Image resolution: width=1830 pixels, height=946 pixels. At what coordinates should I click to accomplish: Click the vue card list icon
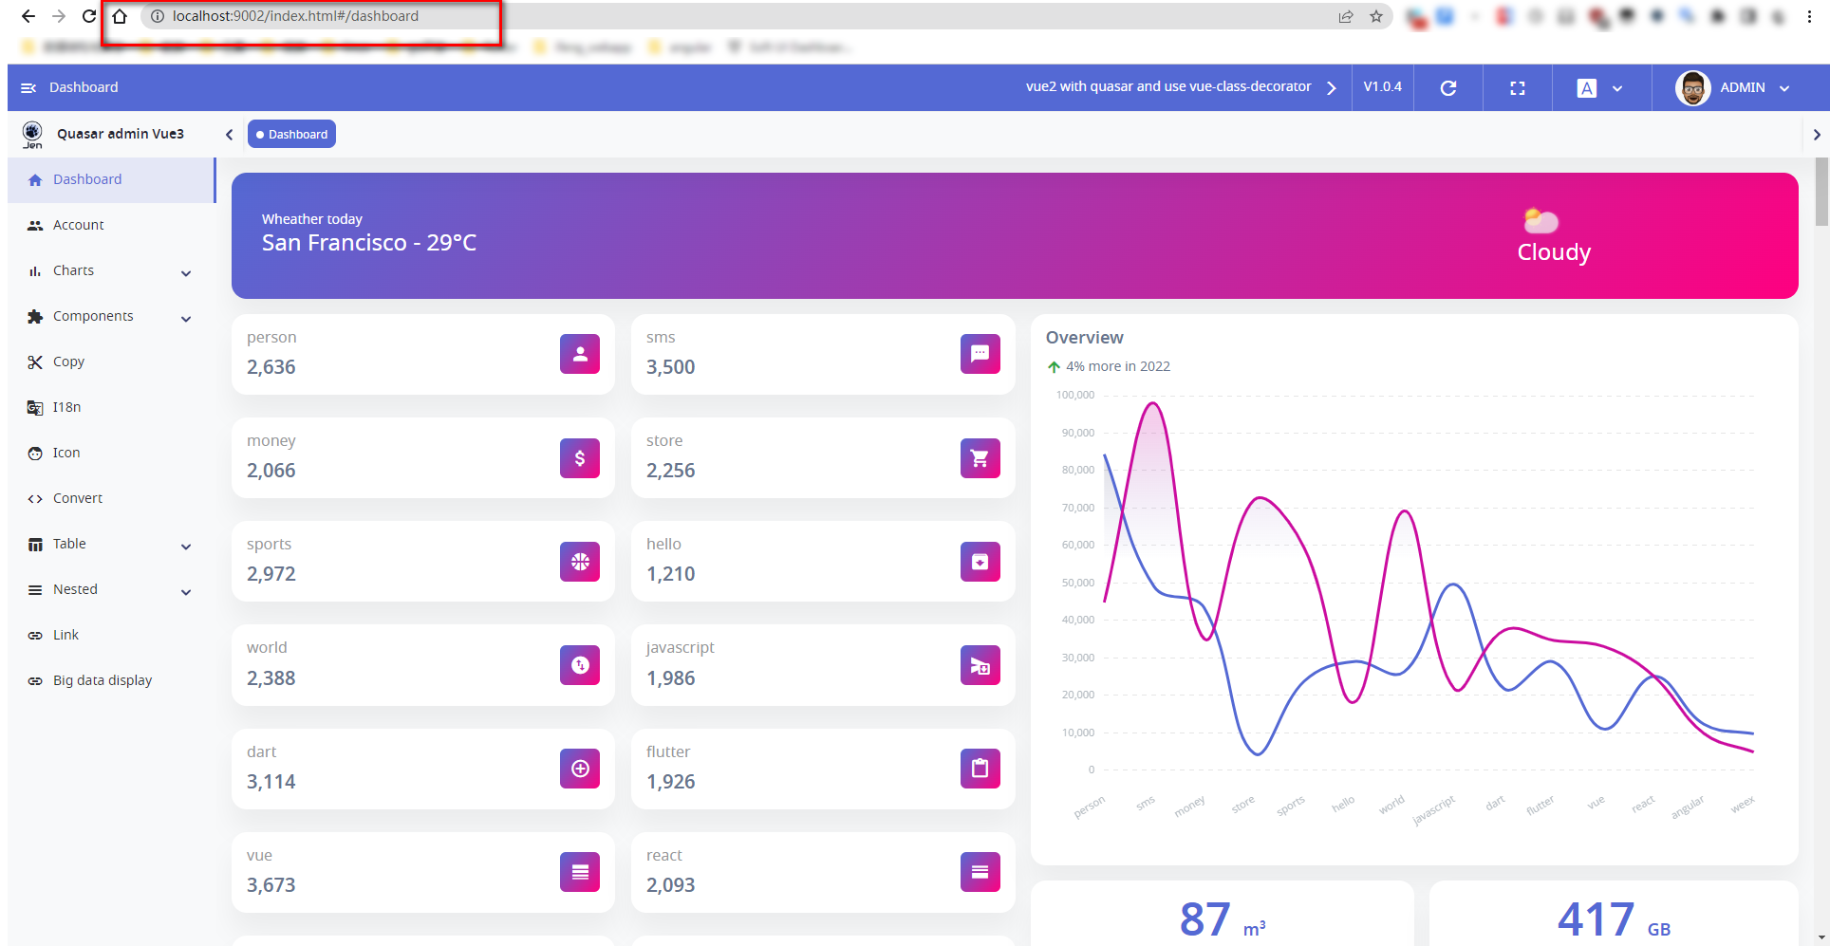click(580, 872)
